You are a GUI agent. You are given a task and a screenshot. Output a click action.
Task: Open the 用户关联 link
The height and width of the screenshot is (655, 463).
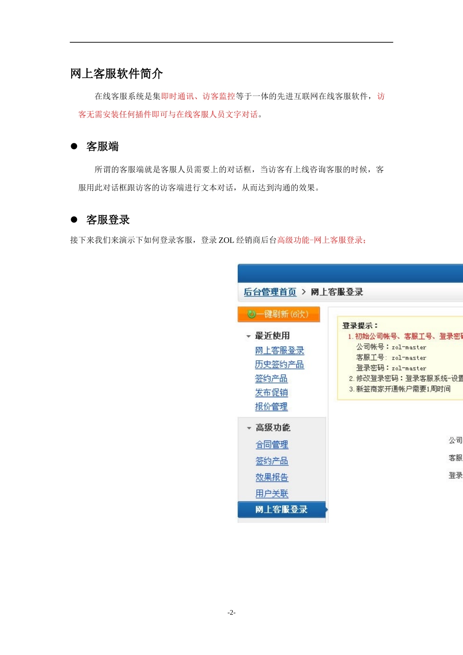pyautogui.click(x=272, y=494)
